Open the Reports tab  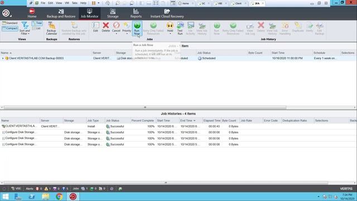click(x=136, y=13)
